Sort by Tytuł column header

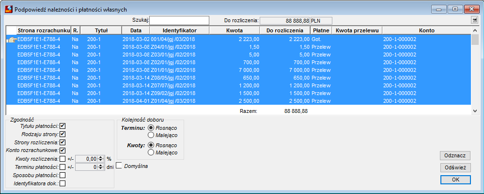101,30
